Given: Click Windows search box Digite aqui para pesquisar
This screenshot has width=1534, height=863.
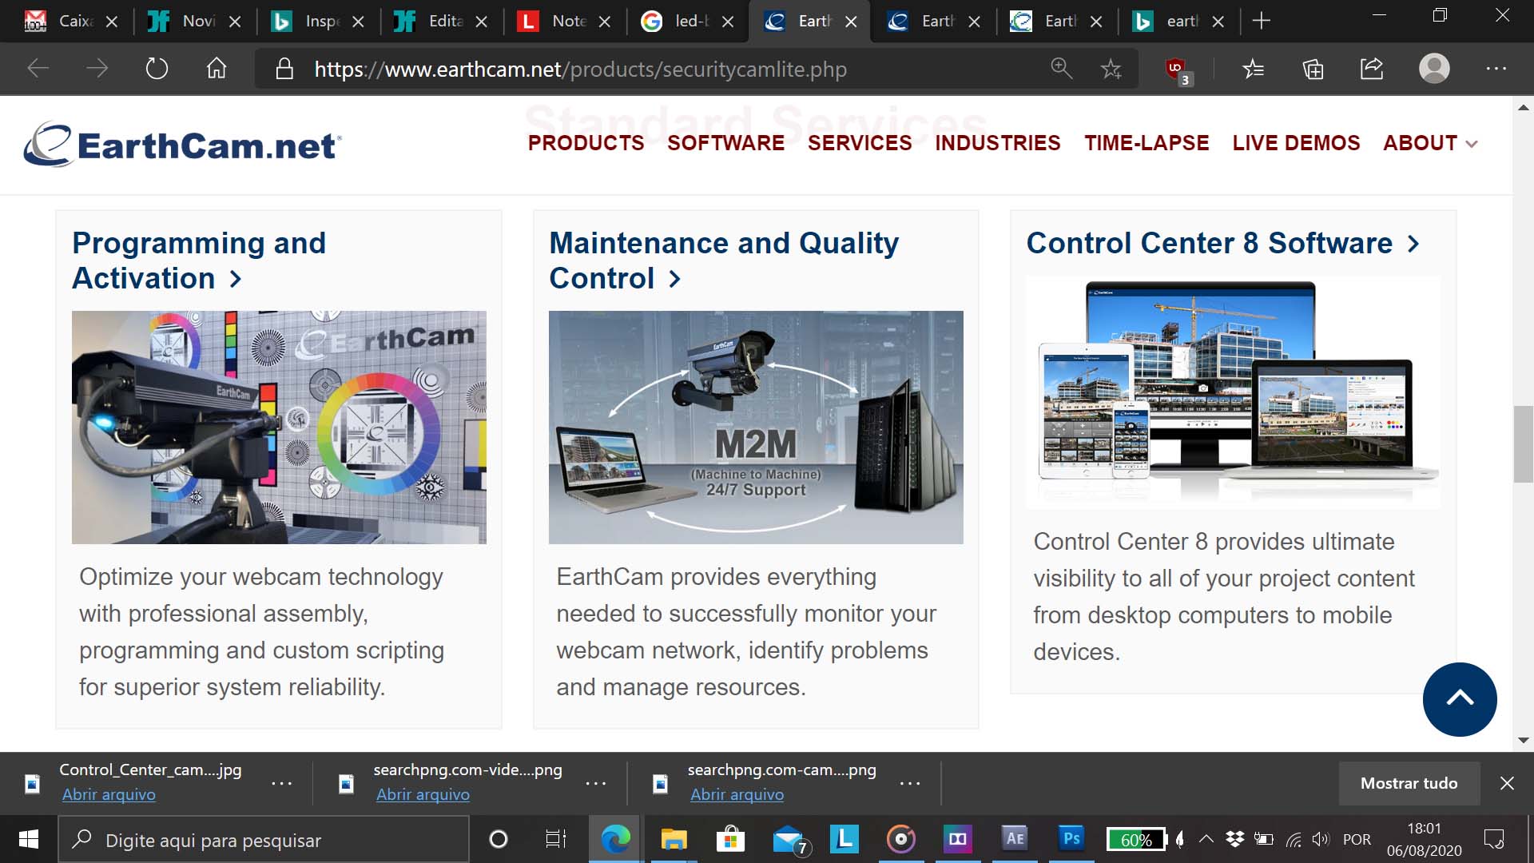Looking at the screenshot, I should click(x=264, y=840).
